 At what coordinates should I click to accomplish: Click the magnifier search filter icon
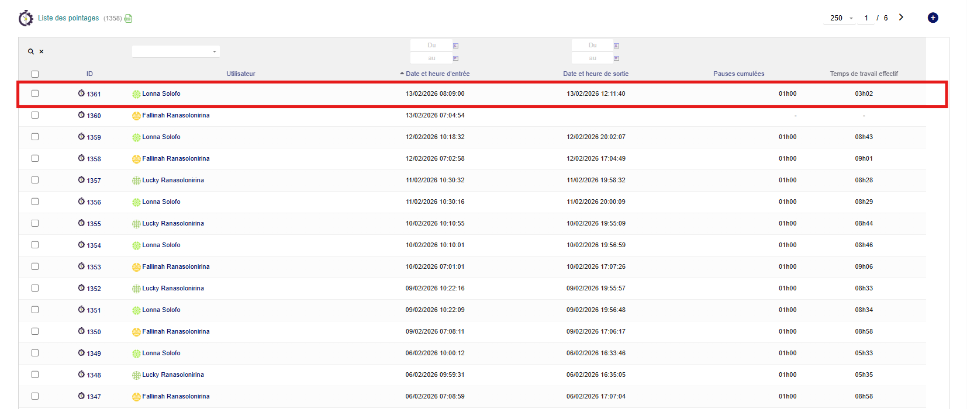click(x=31, y=52)
